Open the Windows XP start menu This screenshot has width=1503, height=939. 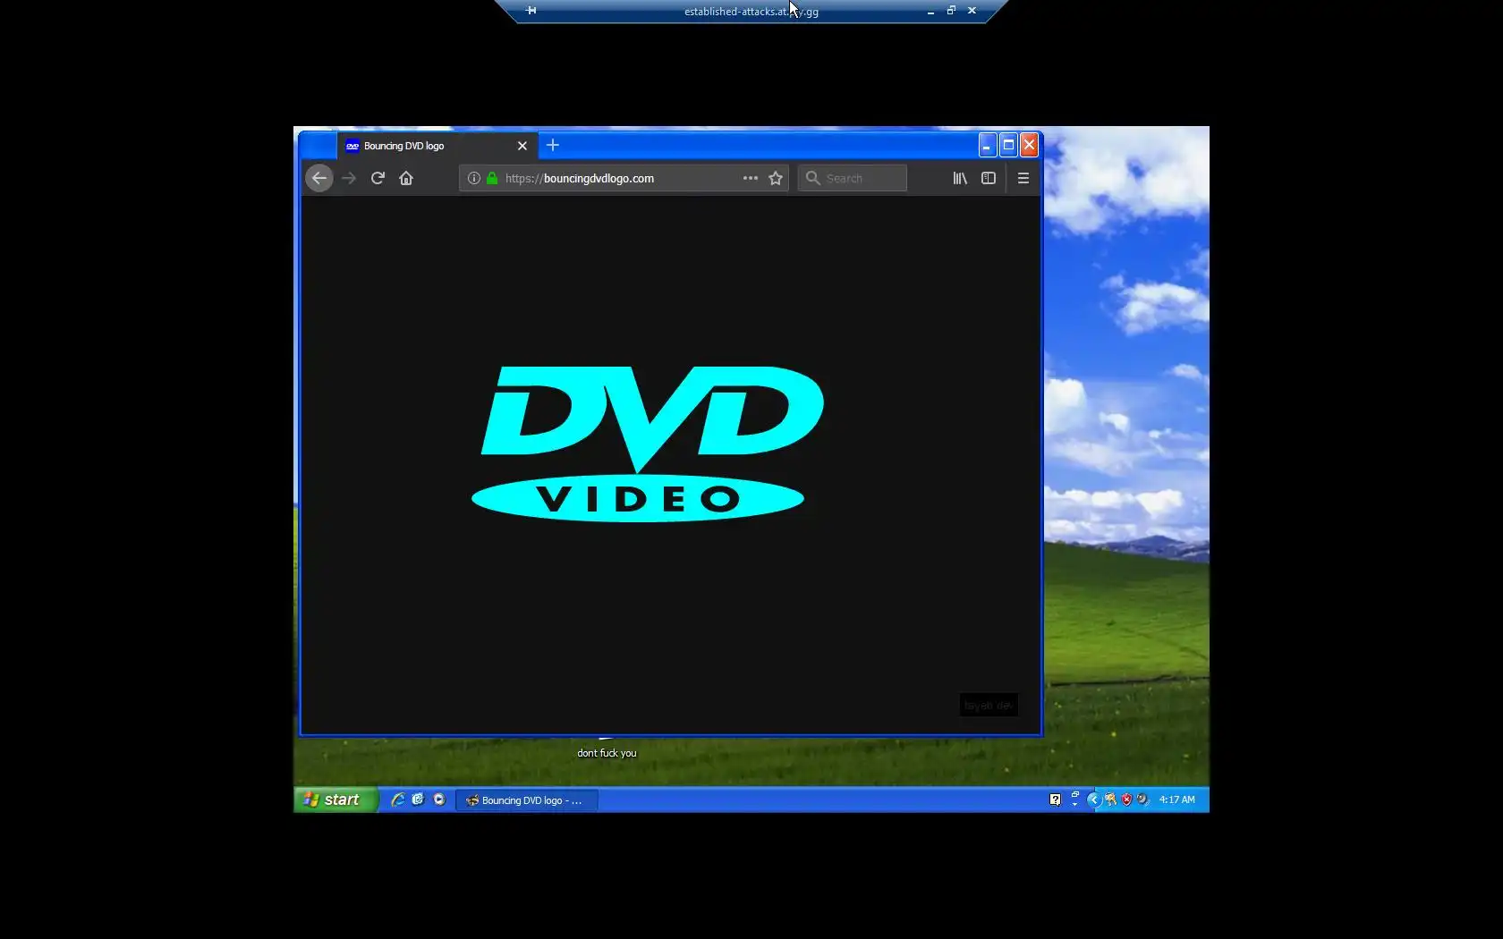[336, 799]
